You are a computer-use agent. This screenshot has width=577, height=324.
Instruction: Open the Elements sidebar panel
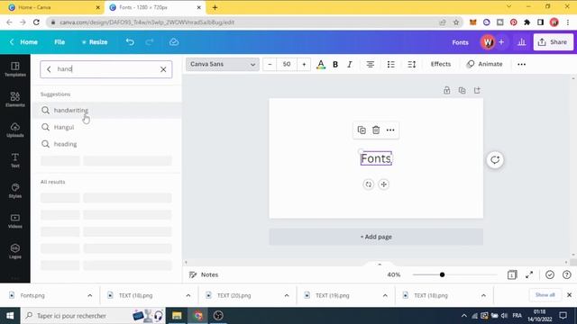[15, 100]
